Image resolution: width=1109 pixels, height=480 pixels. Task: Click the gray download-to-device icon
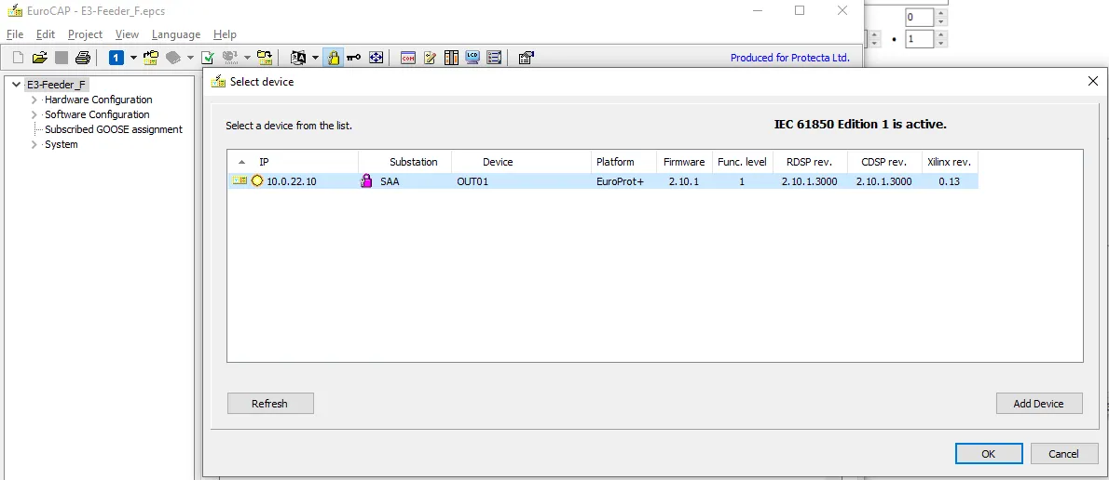[x=230, y=58]
